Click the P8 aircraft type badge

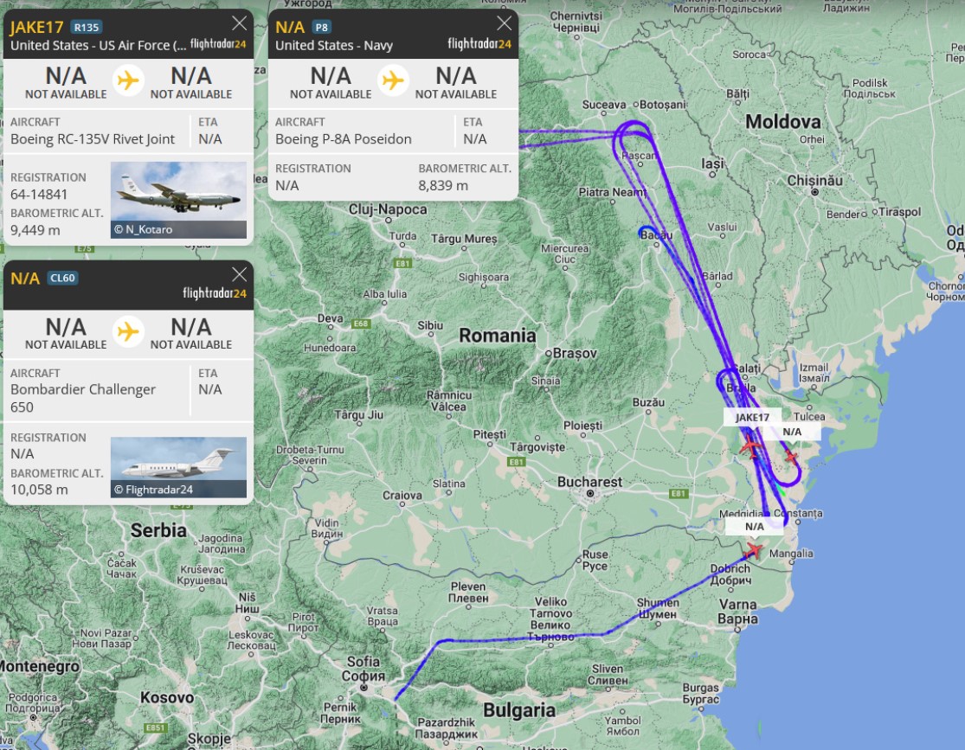tap(321, 27)
